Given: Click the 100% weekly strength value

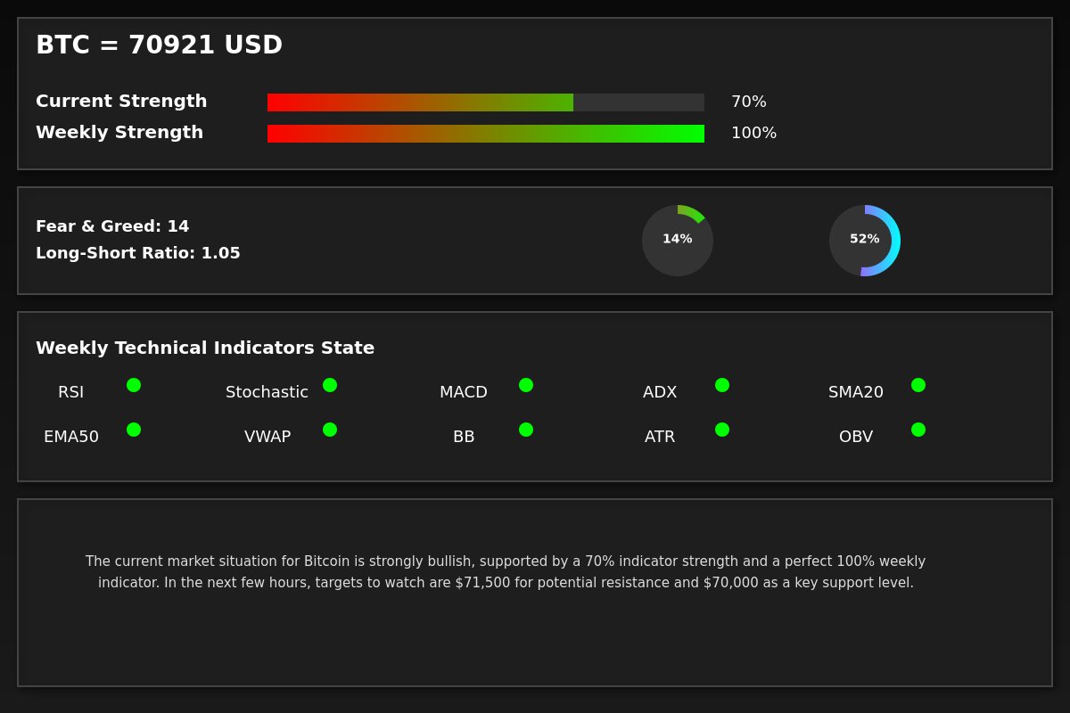Looking at the screenshot, I should pos(753,134).
